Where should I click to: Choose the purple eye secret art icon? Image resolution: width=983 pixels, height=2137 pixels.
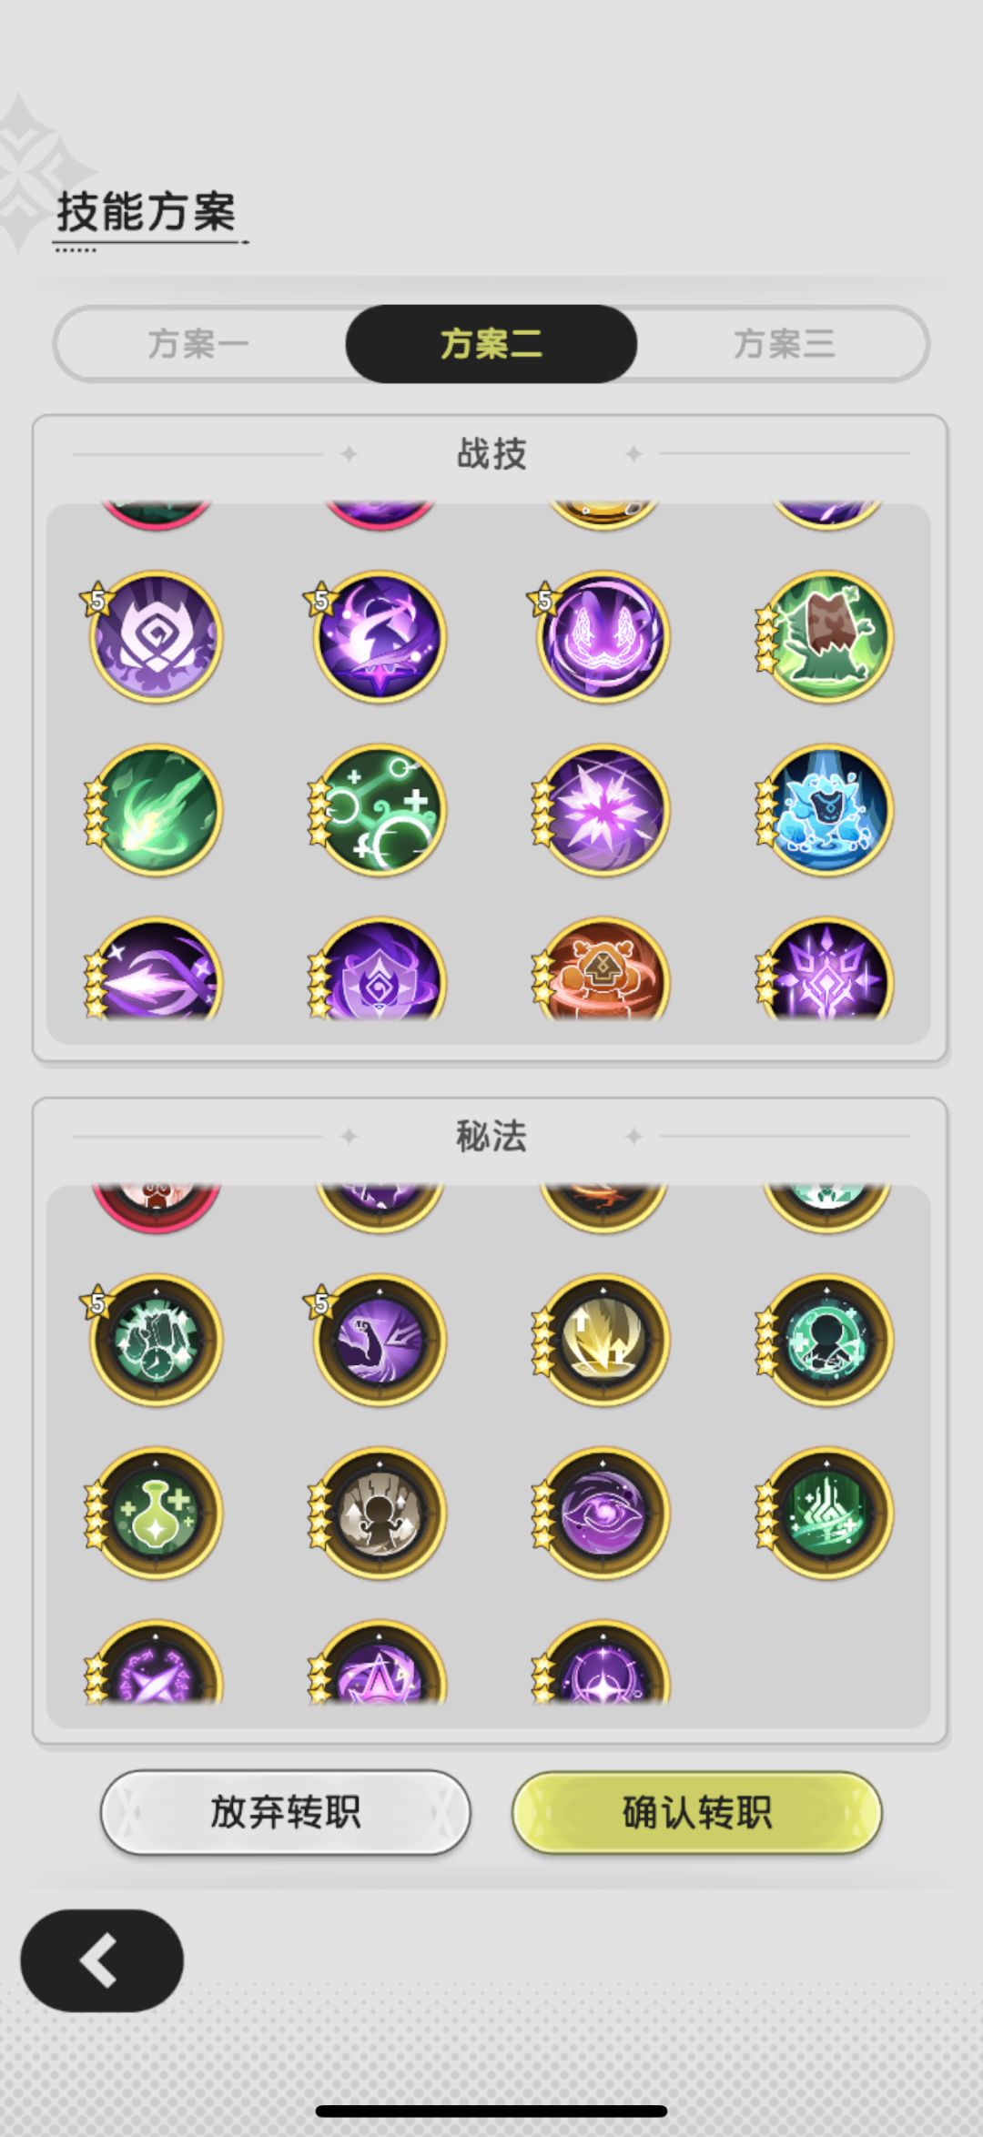click(x=603, y=1514)
